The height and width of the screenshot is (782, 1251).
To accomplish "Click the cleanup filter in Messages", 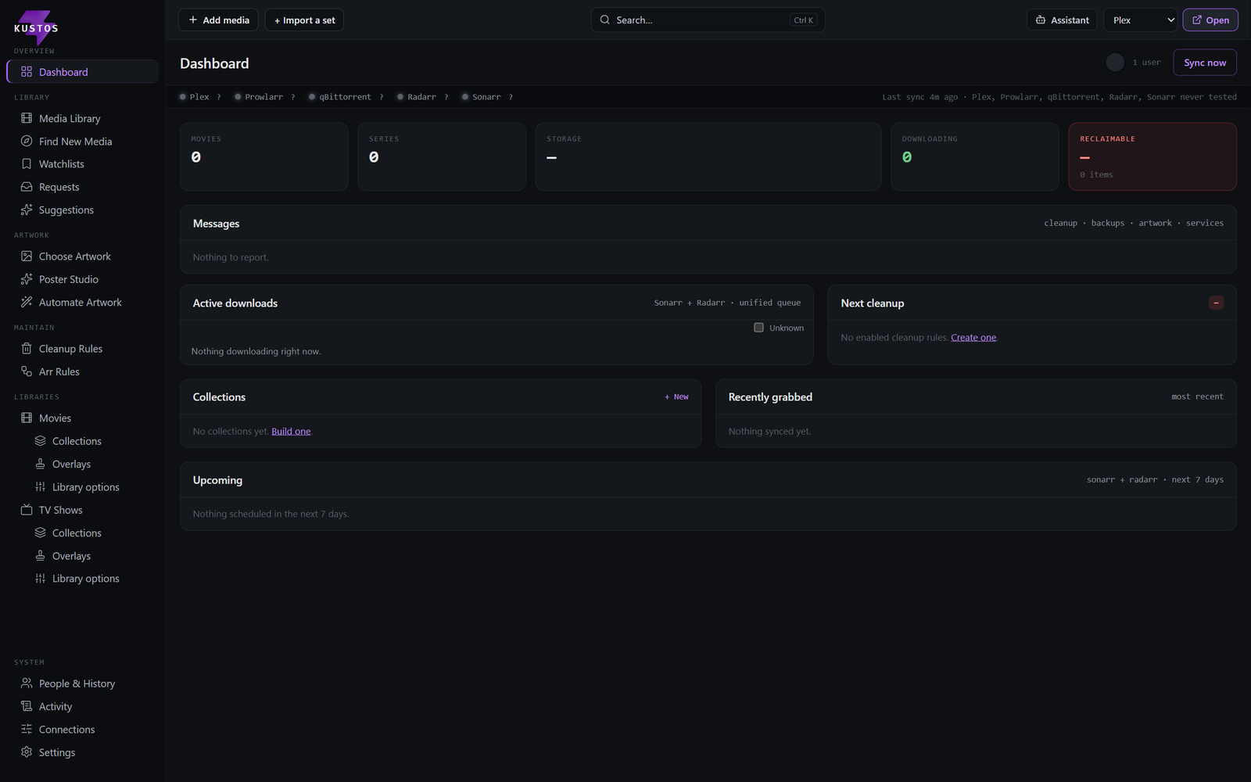I will pos(1060,224).
